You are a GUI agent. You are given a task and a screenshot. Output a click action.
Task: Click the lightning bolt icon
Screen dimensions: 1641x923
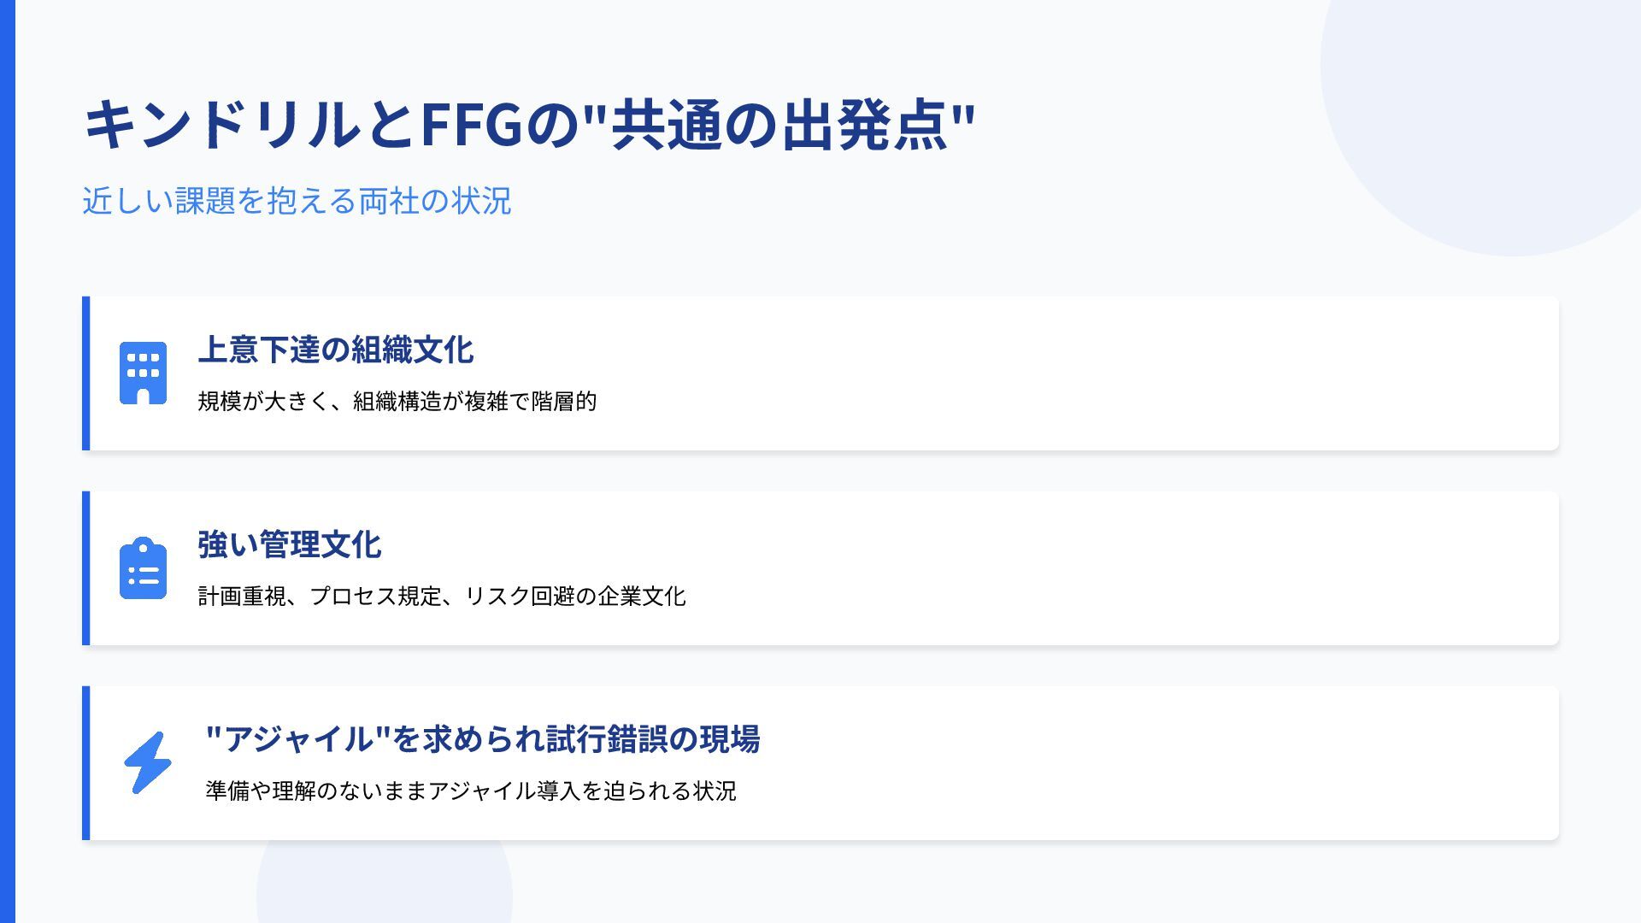(x=147, y=762)
